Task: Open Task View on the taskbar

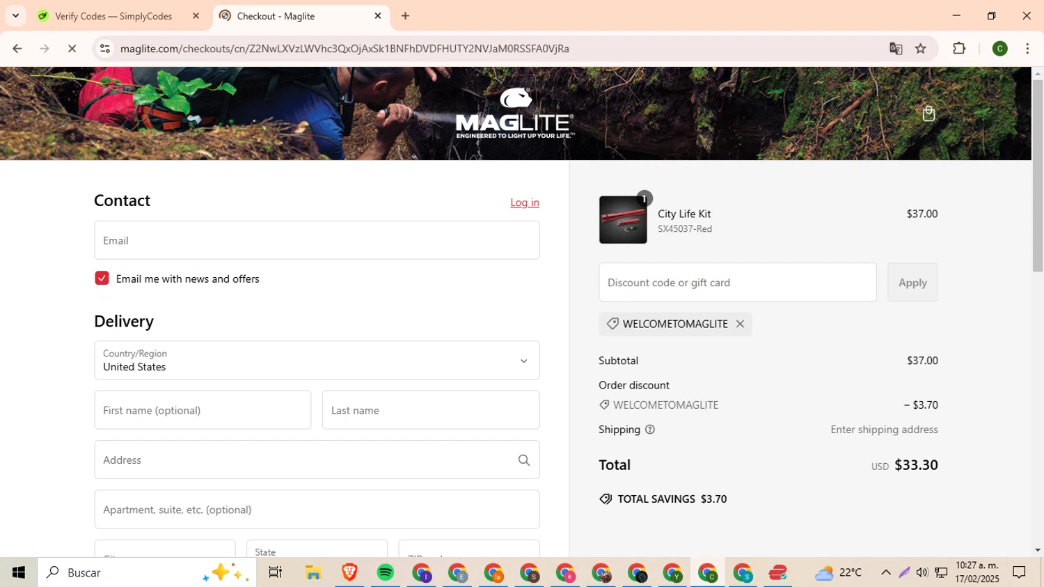Action: click(276, 573)
